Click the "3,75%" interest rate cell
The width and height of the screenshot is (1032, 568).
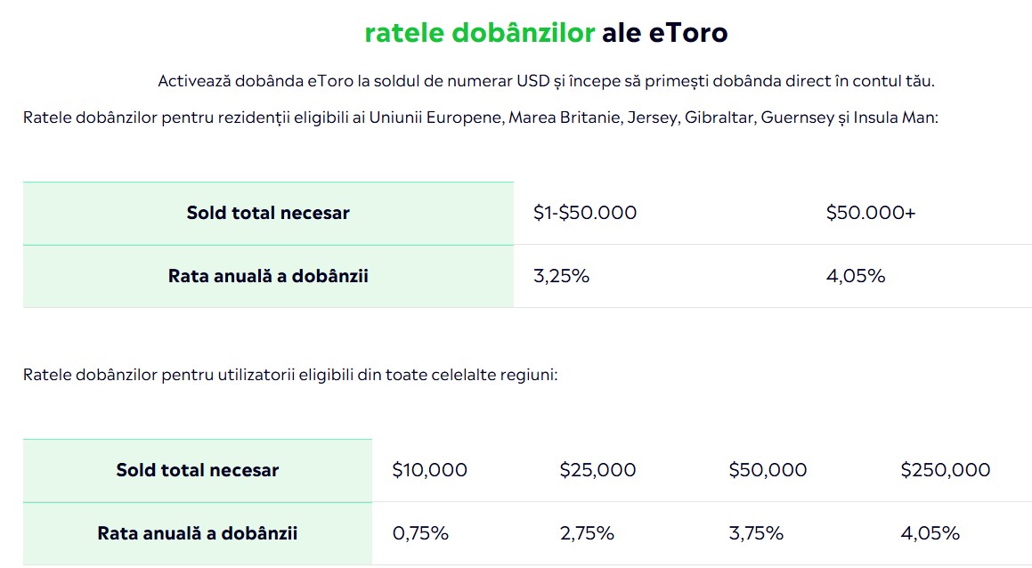pos(756,533)
